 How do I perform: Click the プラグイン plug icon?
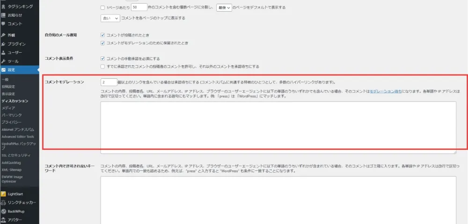3,44
